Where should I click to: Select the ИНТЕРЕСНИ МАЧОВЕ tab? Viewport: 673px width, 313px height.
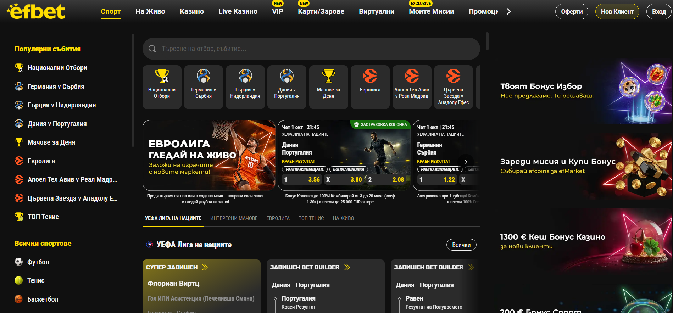[234, 218]
